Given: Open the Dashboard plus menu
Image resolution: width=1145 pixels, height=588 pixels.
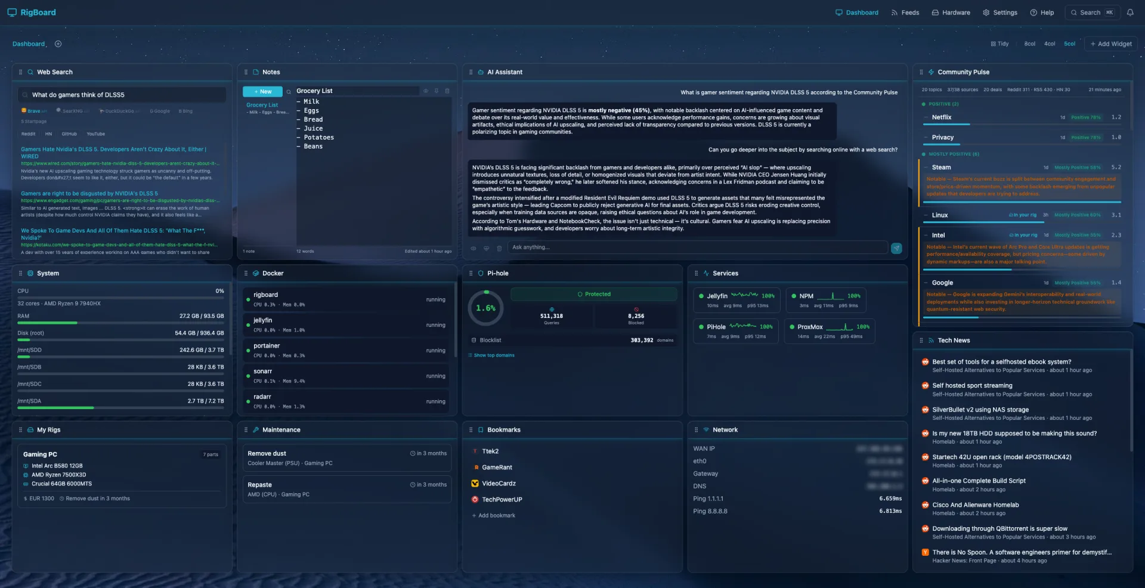Looking at the screenshot, I should coord(58,44).
